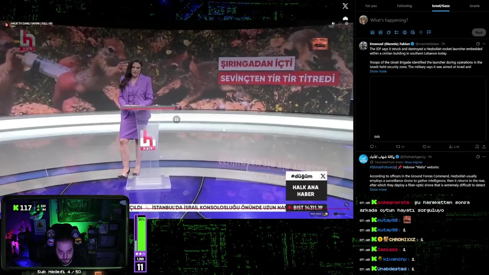Like Emanuel Fabian's tweet with 82 likes
The height and width of the screenshot is (275, 489).
(424, 147)
